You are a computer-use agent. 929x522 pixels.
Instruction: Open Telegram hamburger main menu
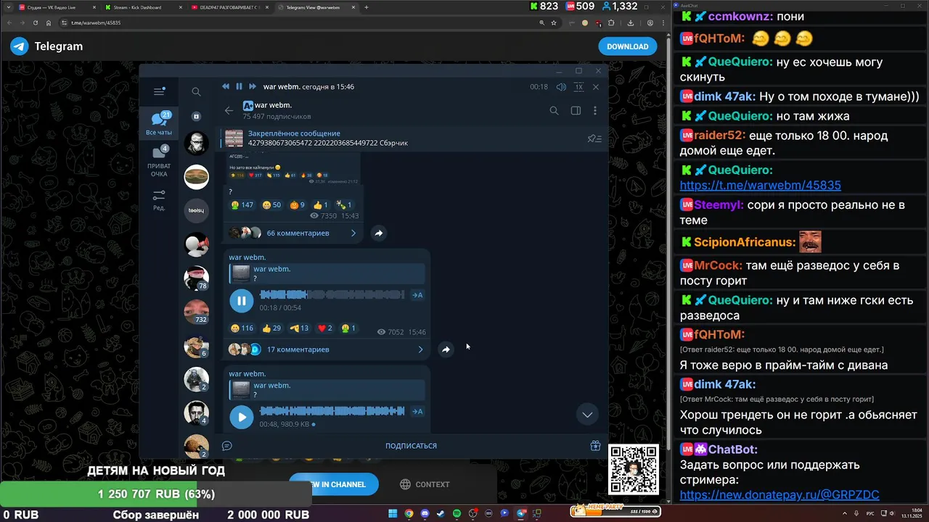pos(159,91)
